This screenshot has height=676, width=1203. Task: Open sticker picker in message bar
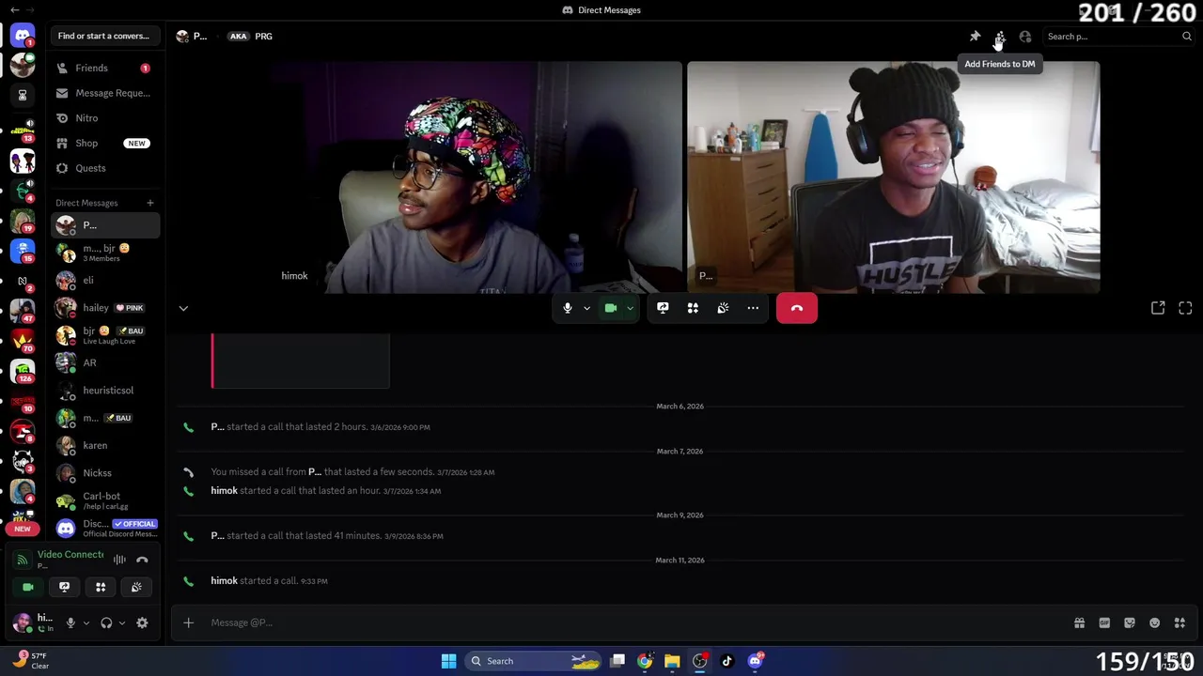click(1130, 622)
